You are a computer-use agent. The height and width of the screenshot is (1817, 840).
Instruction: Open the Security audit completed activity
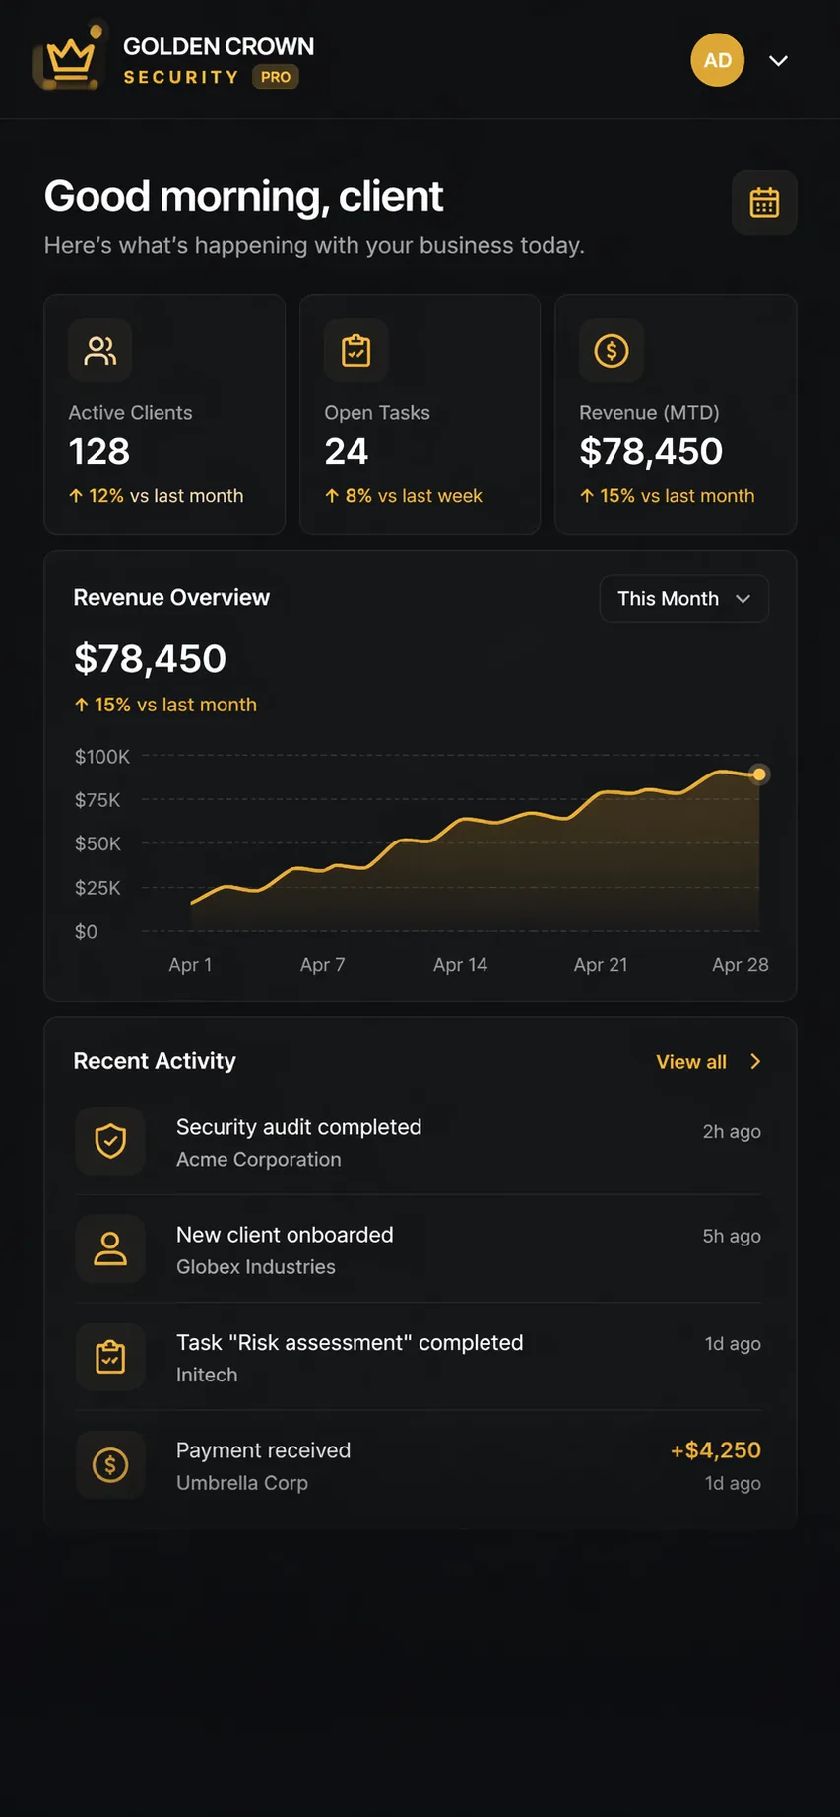(x=419, y=1141)
